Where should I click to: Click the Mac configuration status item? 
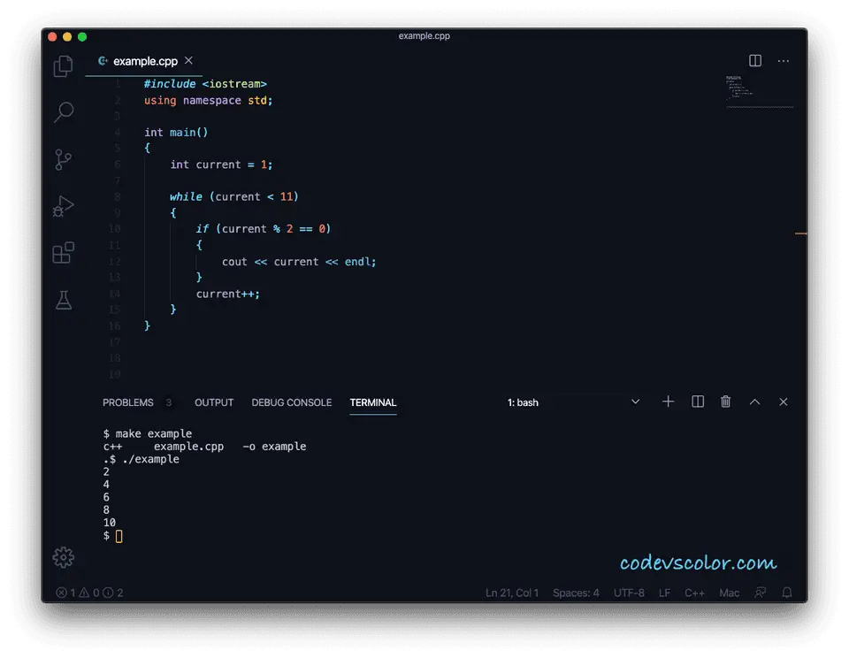tap(729, 593)
